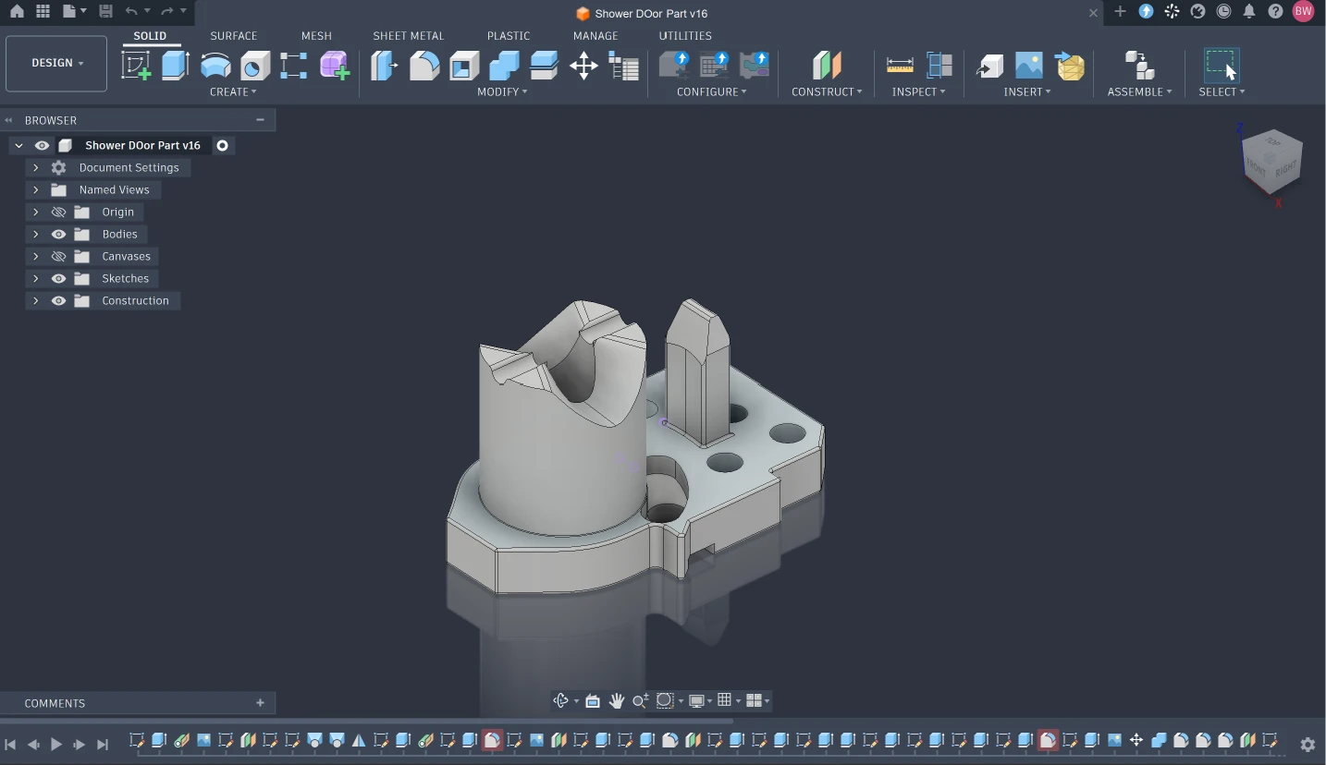Select the Press Pull tool

[385, 66]
